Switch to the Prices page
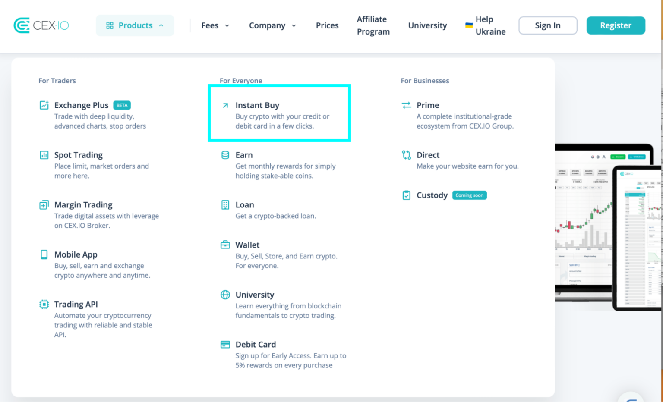This screenshot has height=402, width=663. click(327, 25)
